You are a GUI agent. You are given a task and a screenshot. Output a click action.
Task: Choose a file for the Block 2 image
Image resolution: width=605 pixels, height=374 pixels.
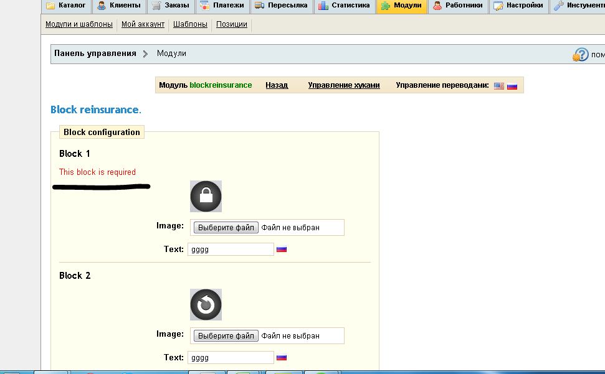(226, 336)
